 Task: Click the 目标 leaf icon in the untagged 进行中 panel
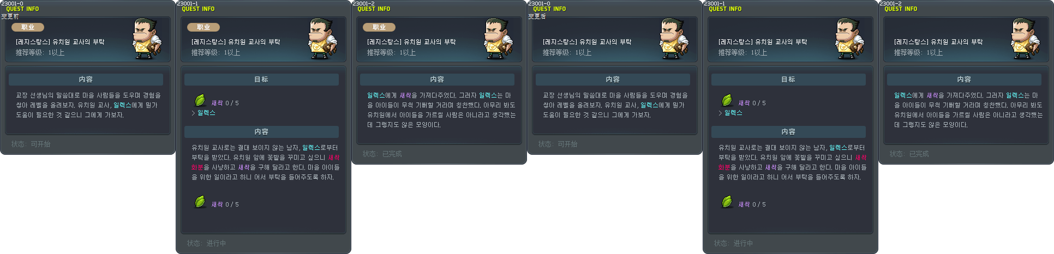pos(727,100)
